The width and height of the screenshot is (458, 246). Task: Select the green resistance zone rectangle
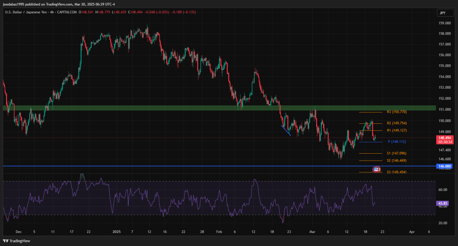(183, 108)
